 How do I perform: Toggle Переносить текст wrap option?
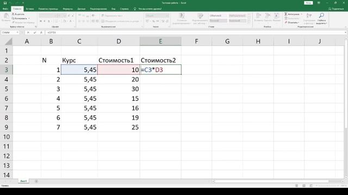pos(112,16)
